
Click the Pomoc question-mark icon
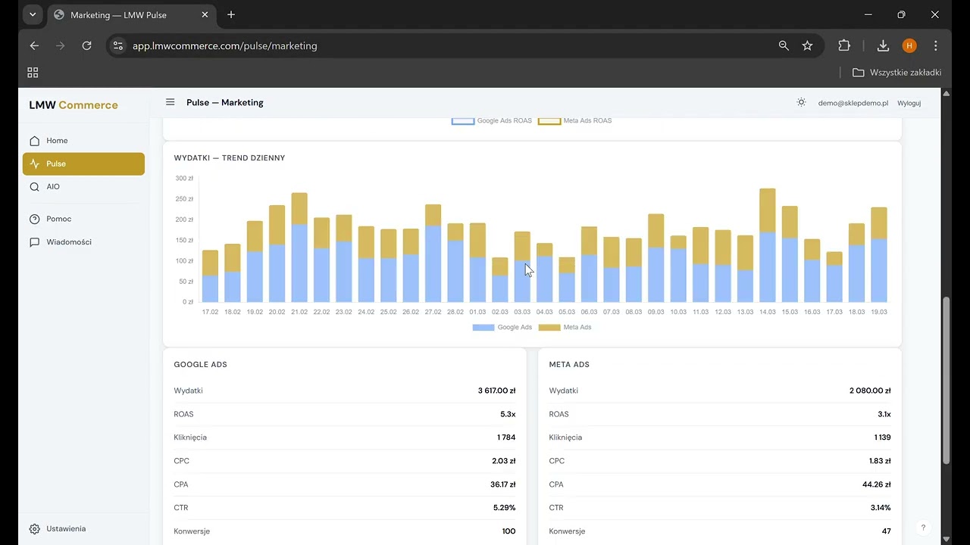[34, 219]
